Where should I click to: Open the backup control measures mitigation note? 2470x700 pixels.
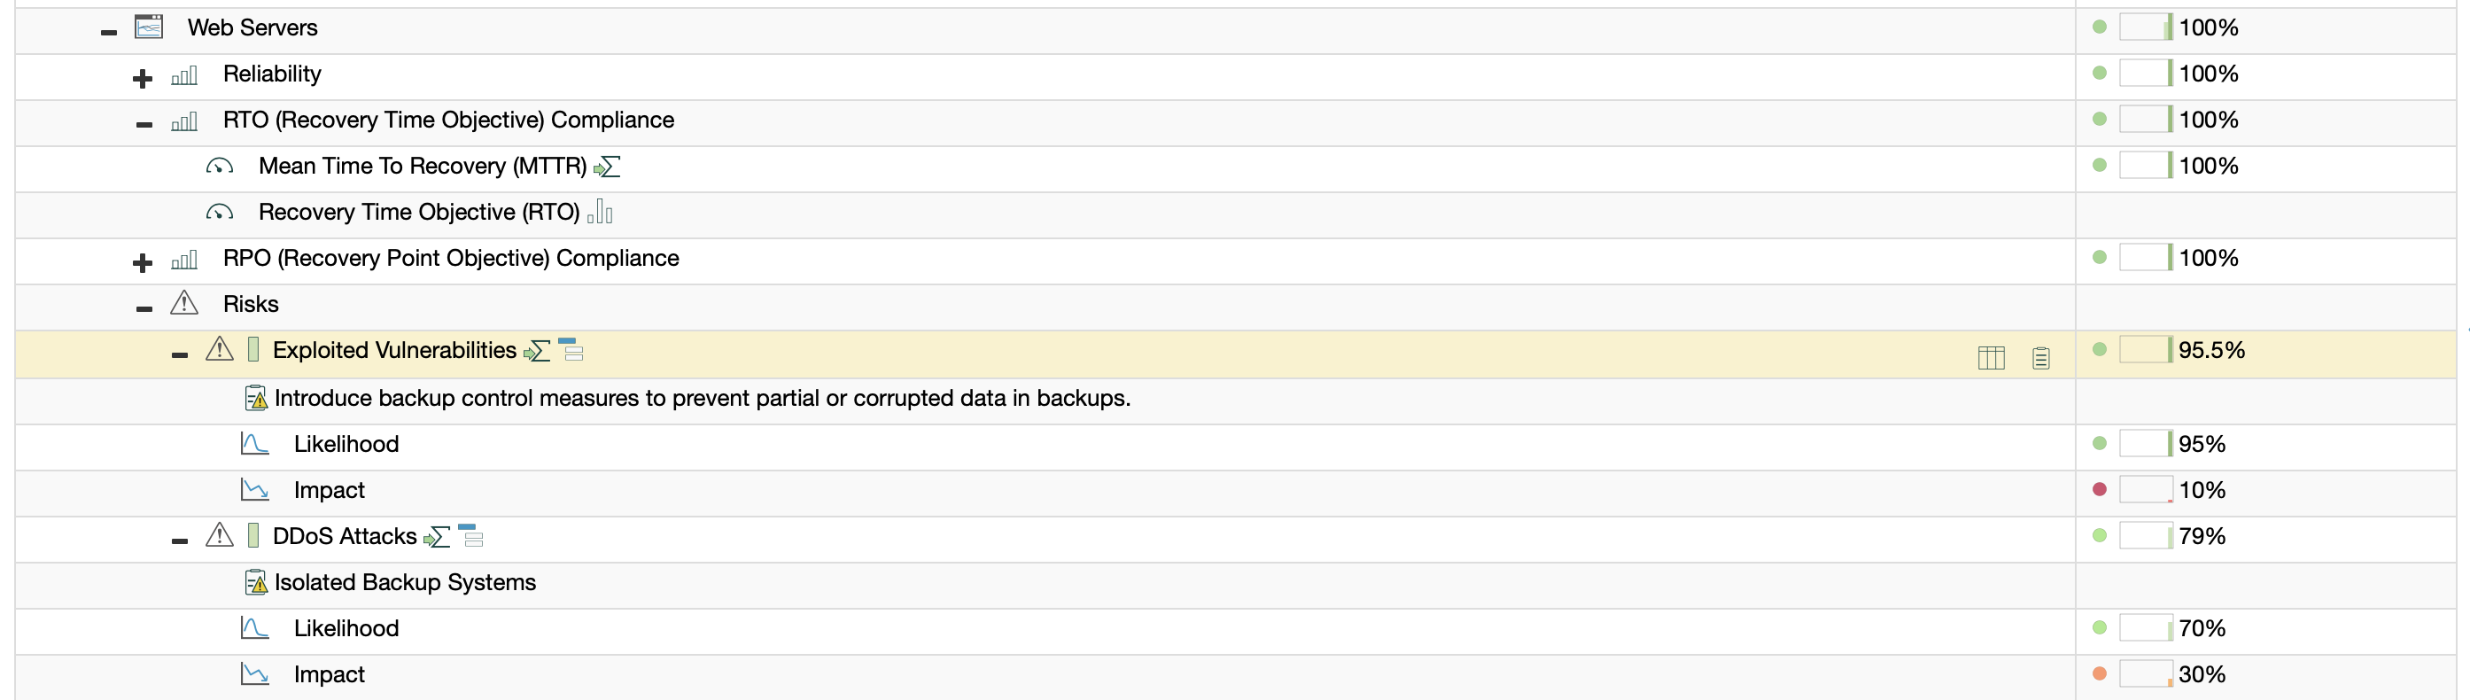701,399
